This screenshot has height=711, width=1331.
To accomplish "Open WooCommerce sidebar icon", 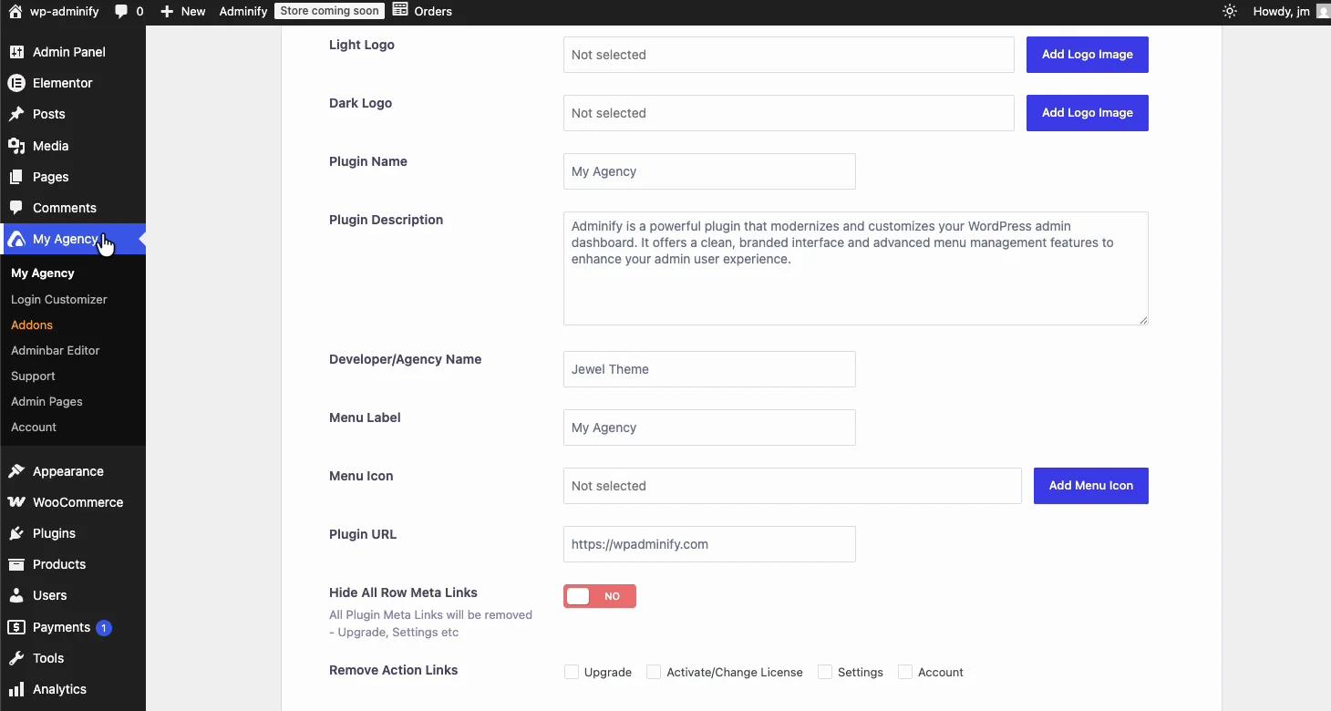I will [16, 502].
